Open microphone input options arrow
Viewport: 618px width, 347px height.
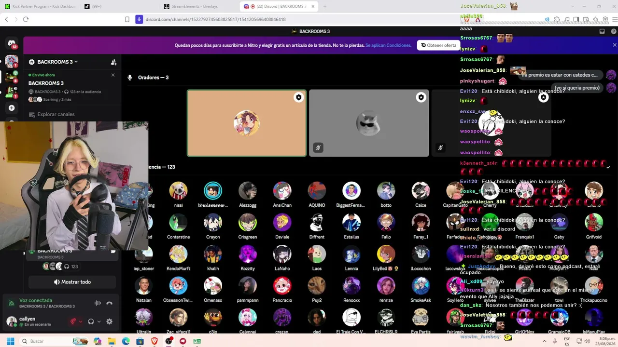(80, 321)
